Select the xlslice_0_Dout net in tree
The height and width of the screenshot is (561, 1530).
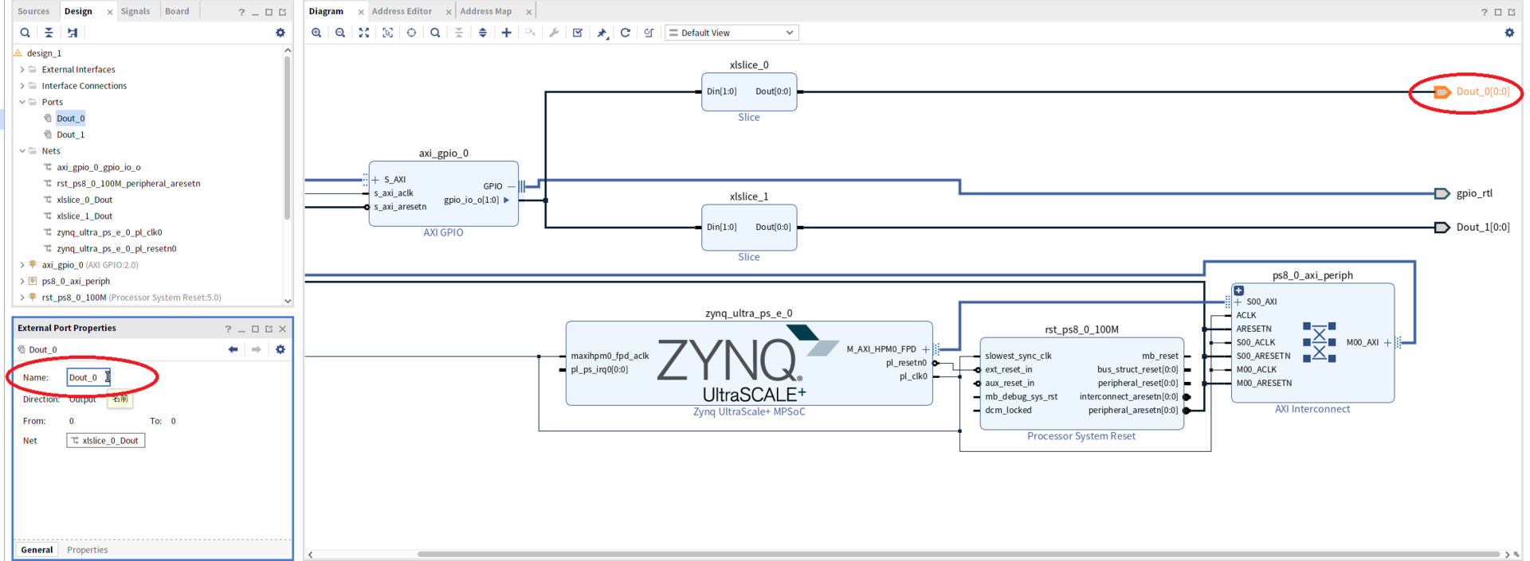pos(84,200)
